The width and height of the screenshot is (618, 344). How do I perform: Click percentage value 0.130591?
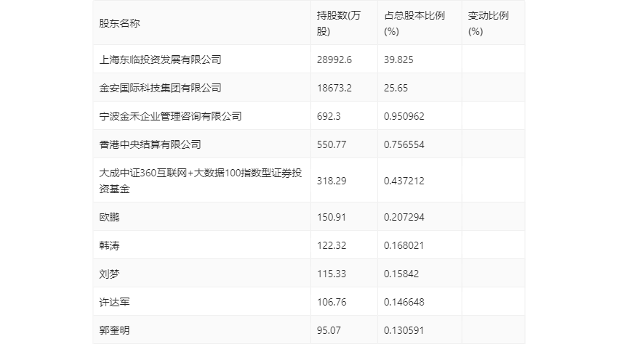404,330
